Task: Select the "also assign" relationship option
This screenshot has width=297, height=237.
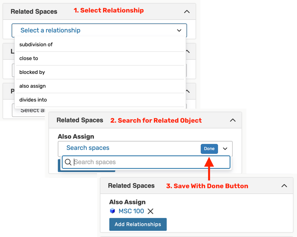Action: (x=32, y=86)
